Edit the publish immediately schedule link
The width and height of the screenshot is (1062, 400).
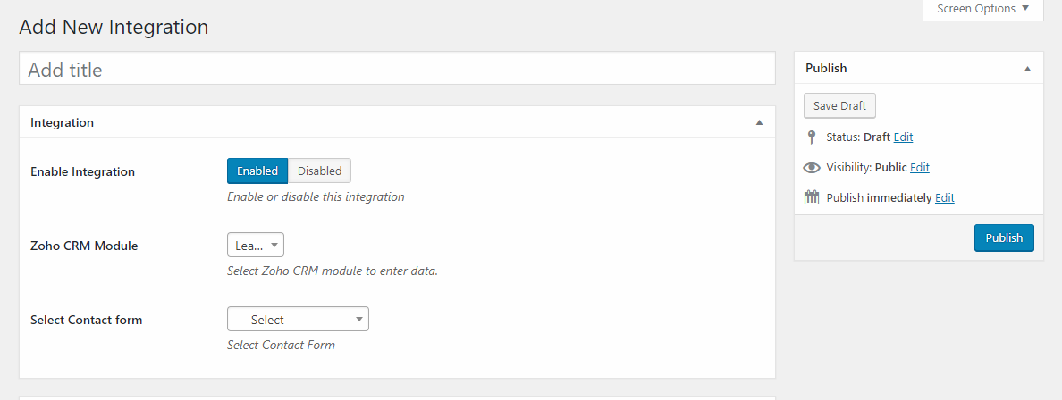pyautogui.click(x=944, y=197)
